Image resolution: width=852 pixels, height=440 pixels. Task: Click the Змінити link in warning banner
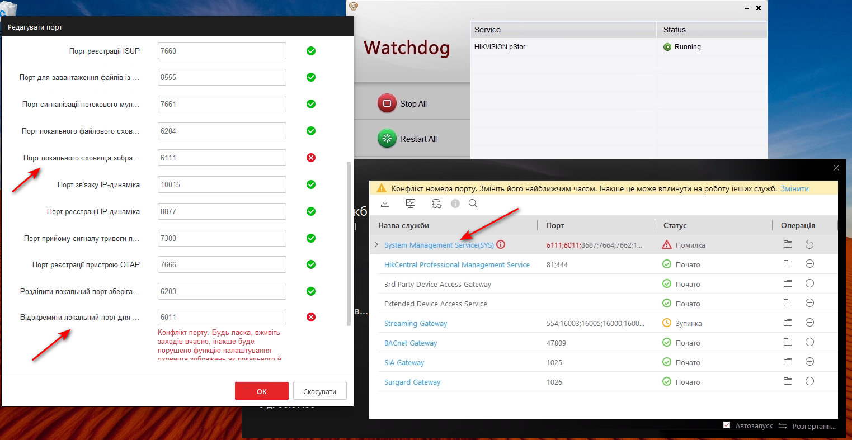pyautogui.click(x=794, y=189)
